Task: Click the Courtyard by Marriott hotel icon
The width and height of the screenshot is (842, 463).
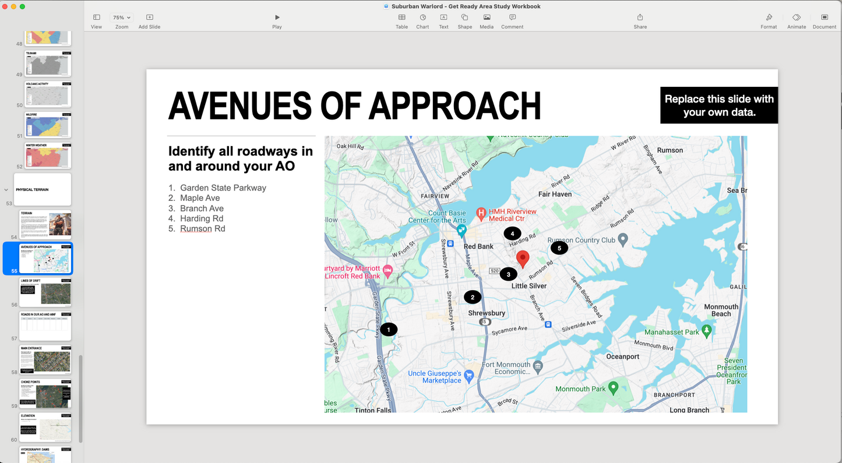Action: 387,271
